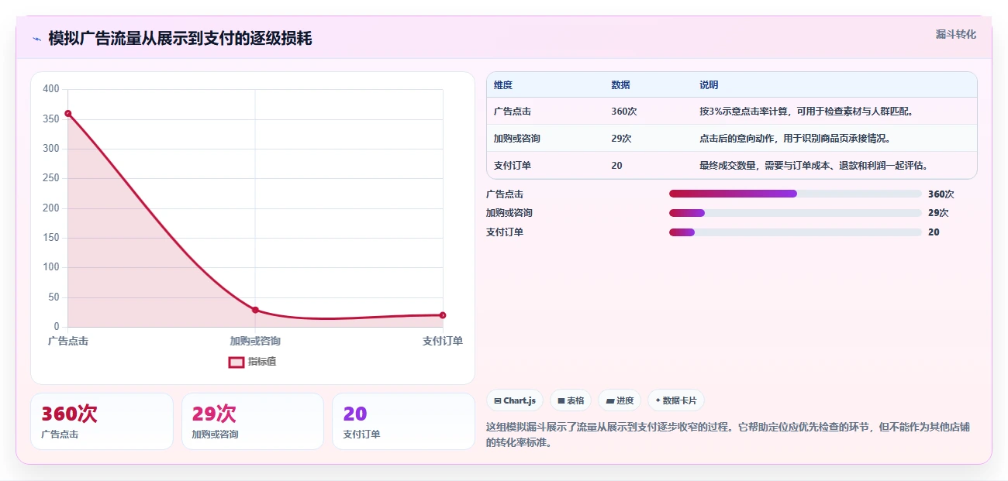
Task: Click the description starting 最终成交数量
Action: click(x=813, y=166)
